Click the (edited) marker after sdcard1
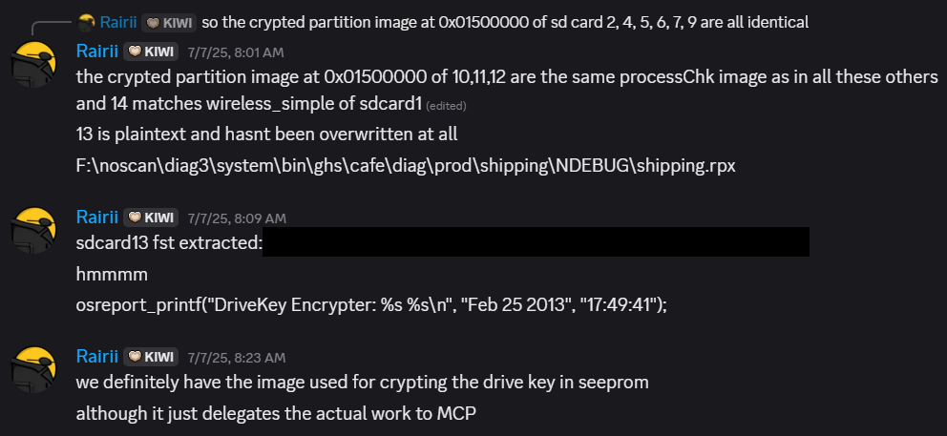Image resolution: width=947 pixels, height=436 pixels. pyautogui.click(x=446, y=106)
